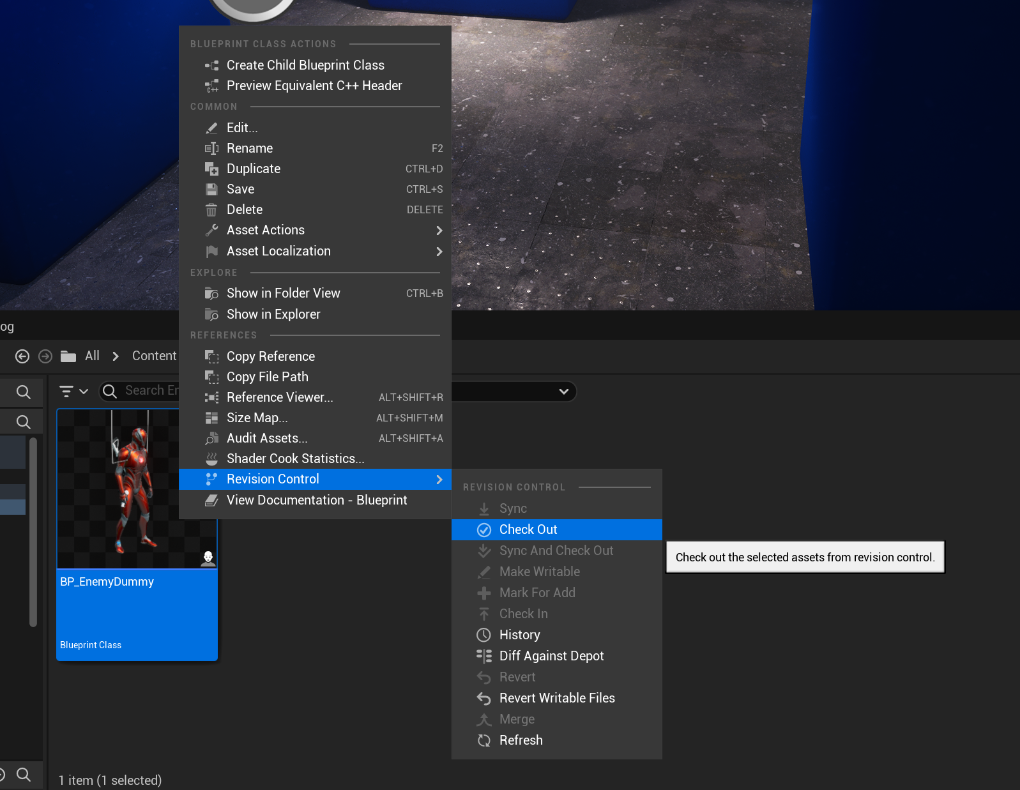Viewport: 1020px width, 790px height.
Task: Click the Show in Explorer icon
Action: coord(211,314)
